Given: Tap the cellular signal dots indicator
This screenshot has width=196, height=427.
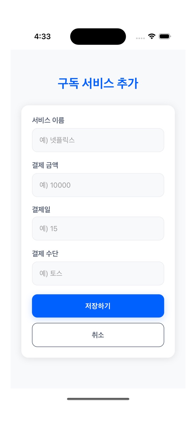Looking at the screenshot, I should click(x=140, y=38).
